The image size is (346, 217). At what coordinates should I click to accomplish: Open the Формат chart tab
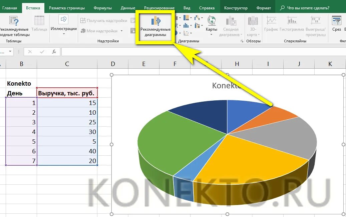tap(264, 8)
